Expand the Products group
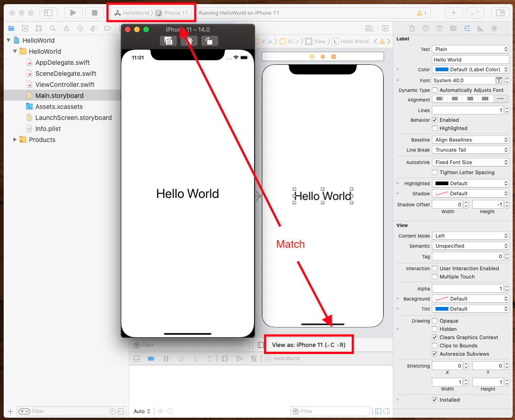Viewport: 515px width, 420px height. click(14, 140)
